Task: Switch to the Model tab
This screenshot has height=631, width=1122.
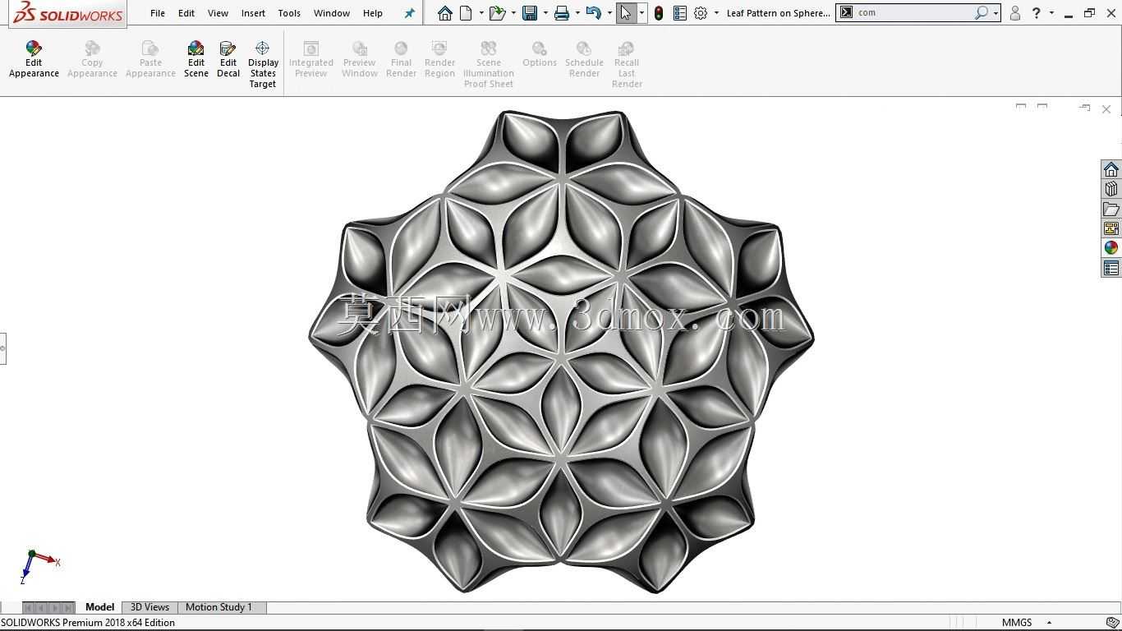Action: coord(99,607)
